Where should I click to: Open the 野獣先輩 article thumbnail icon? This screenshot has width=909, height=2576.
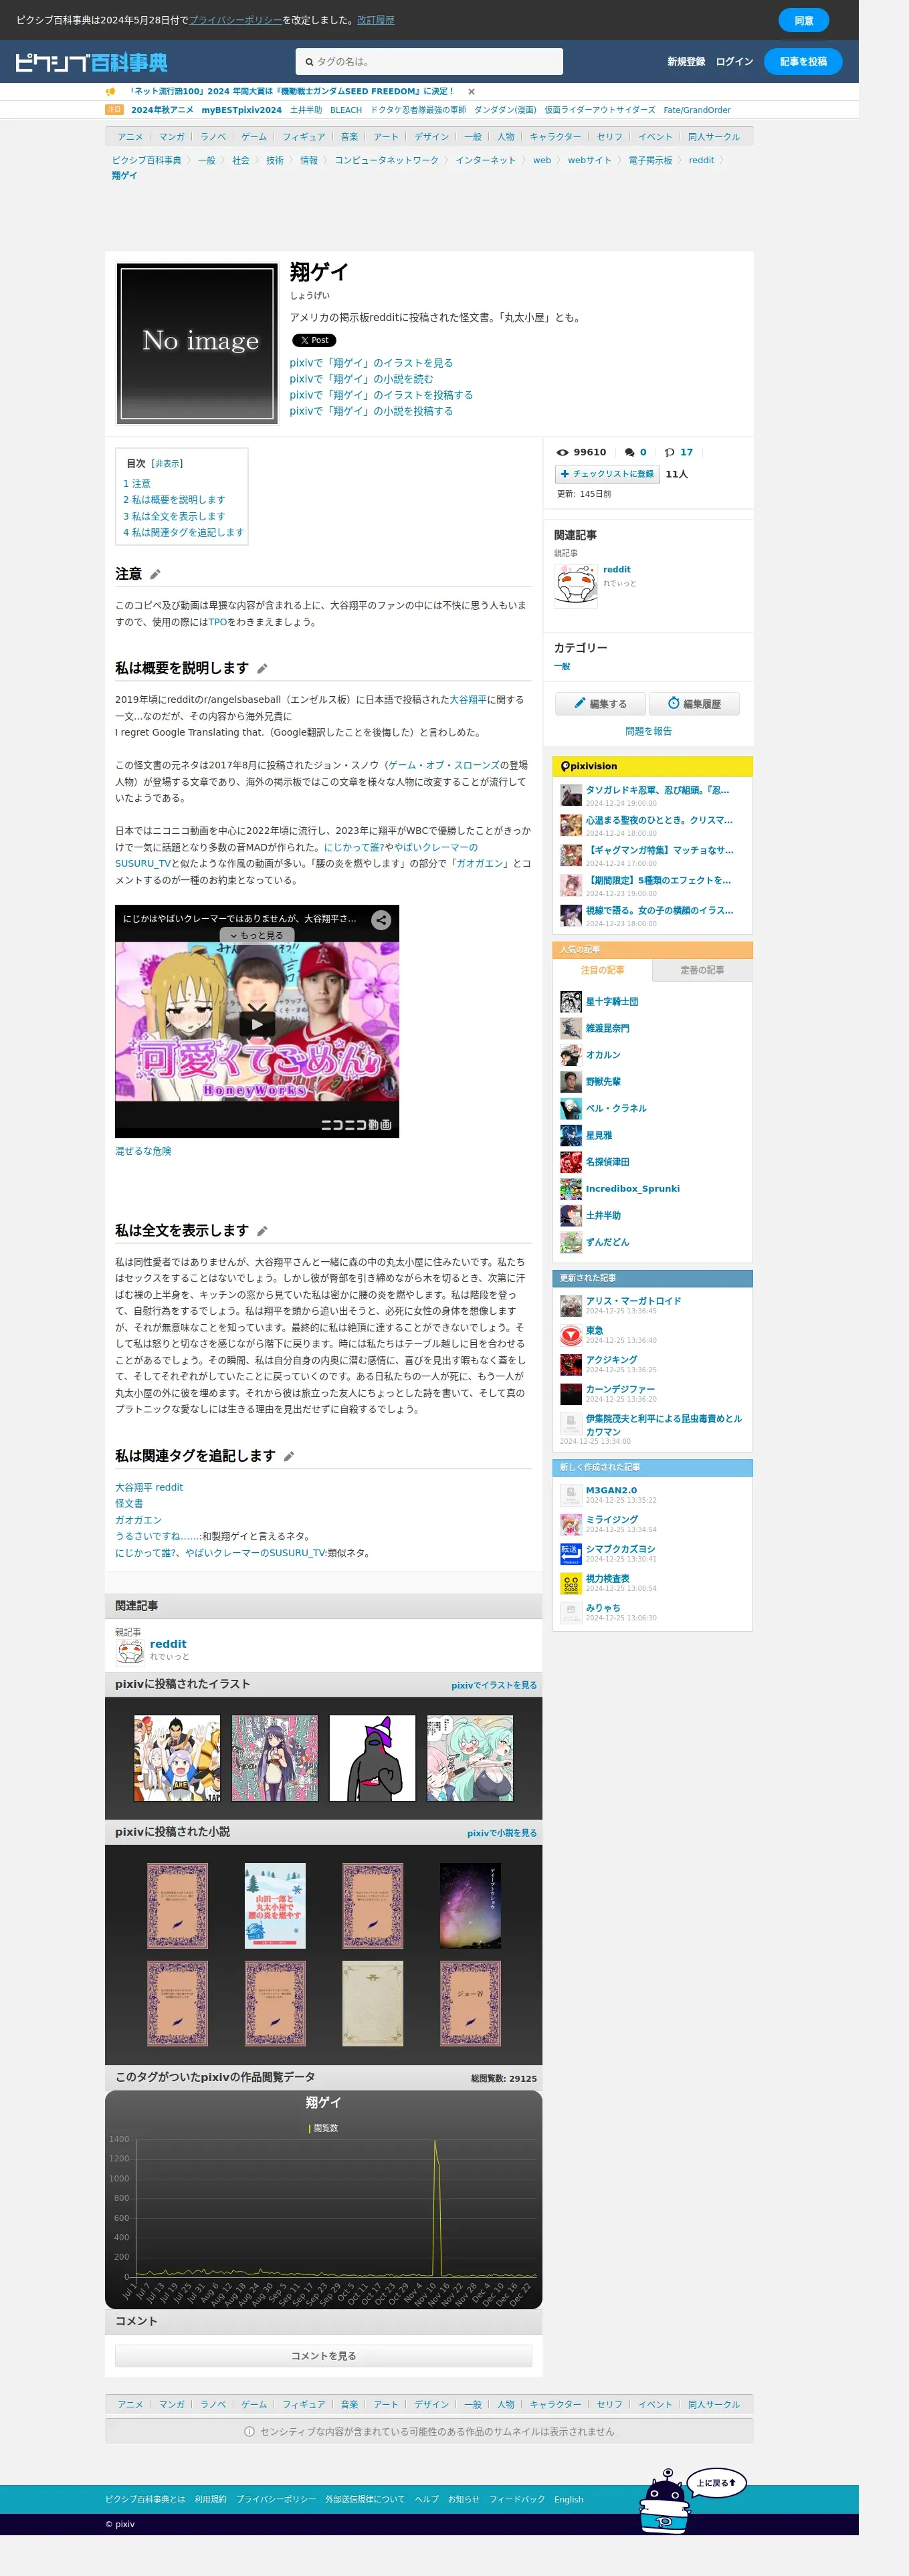pyautogui.click(x=571, y=1082)
